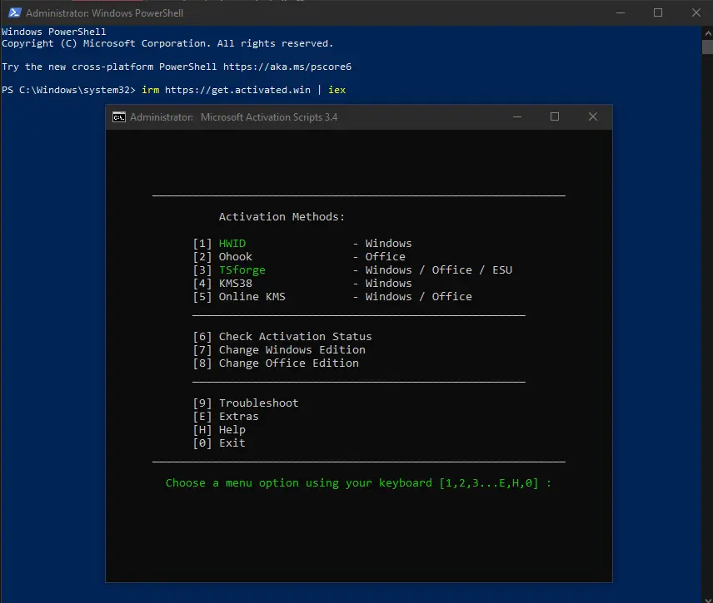The width and height of the screenshot is (713, 603).
Task: Click the [2] Ohook menu line
Action: tap(299, 256)
